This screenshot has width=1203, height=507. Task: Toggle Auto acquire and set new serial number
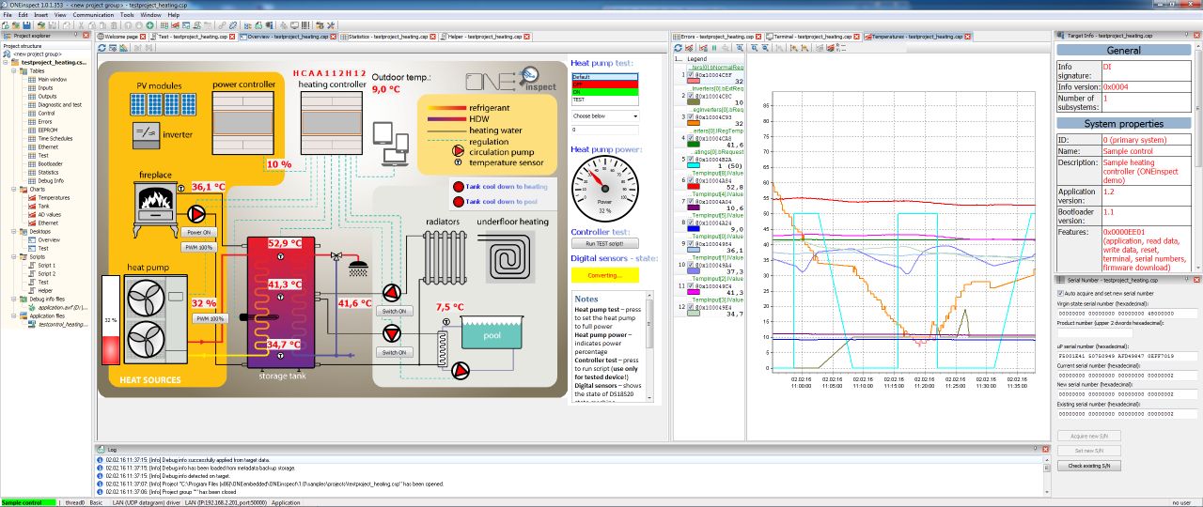point(1061,293)
